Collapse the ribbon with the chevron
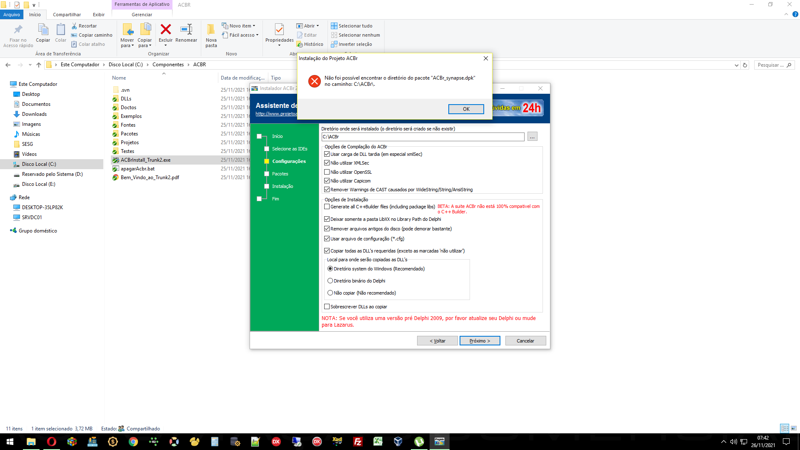Viewport: 800px width, 450px height. (786, 14)
